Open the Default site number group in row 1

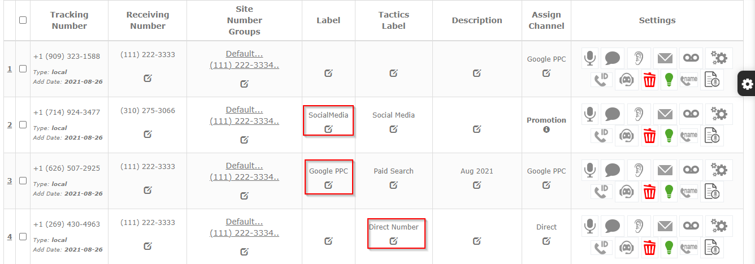pyautogui.click(x=244, y=54)
